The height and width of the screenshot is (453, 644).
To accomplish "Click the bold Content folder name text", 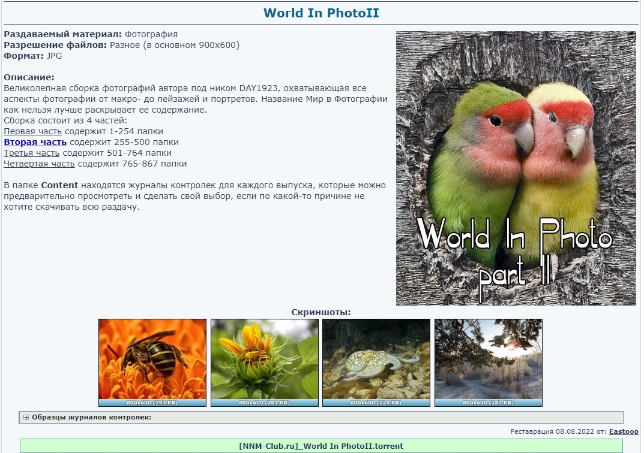I will tap(59, 185).
